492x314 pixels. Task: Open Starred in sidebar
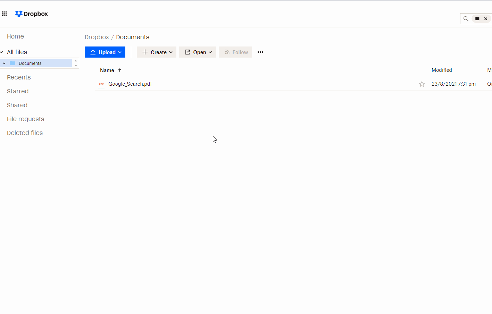click(18, 91)
